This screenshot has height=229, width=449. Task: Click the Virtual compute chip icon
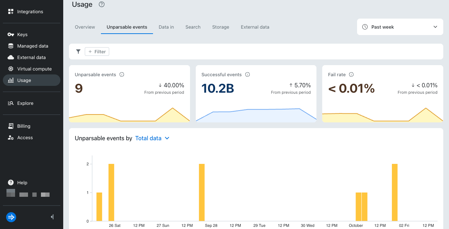pos(11,69)
